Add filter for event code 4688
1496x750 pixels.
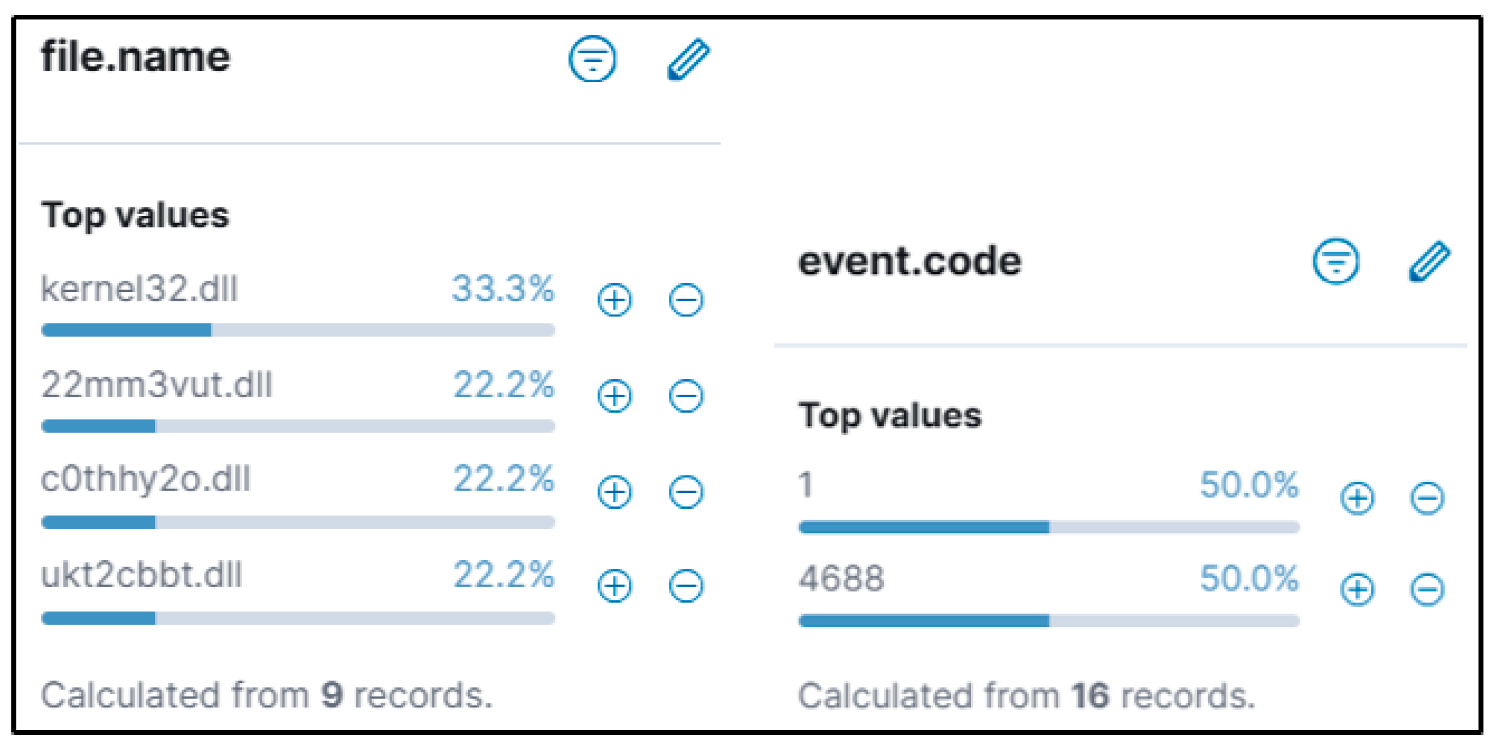click(1357, 590)
